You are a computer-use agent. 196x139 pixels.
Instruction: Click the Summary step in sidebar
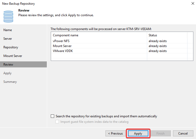tap(10, 82)
